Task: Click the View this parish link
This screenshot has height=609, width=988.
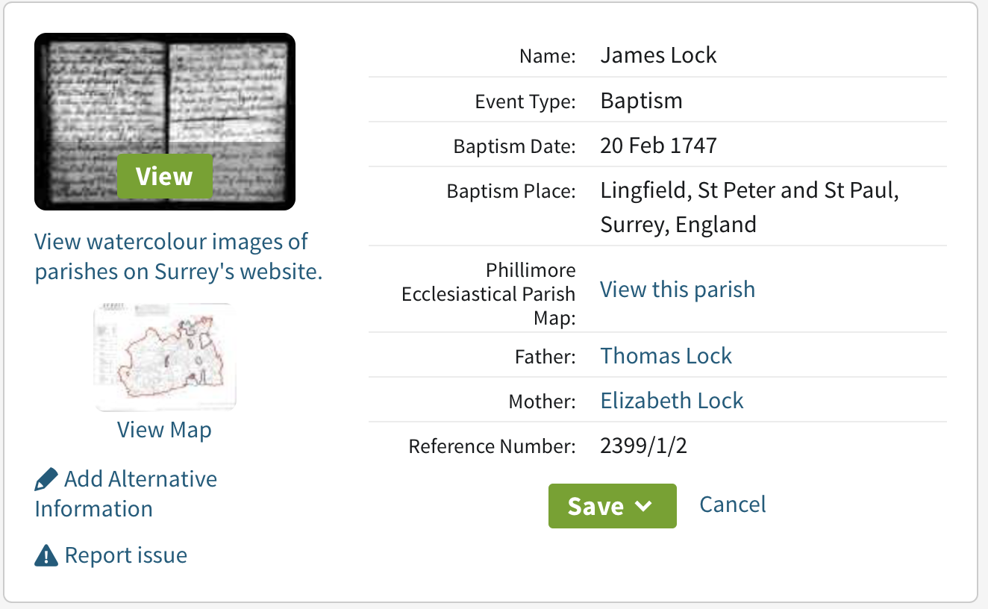Action: [x=678, y=290]
